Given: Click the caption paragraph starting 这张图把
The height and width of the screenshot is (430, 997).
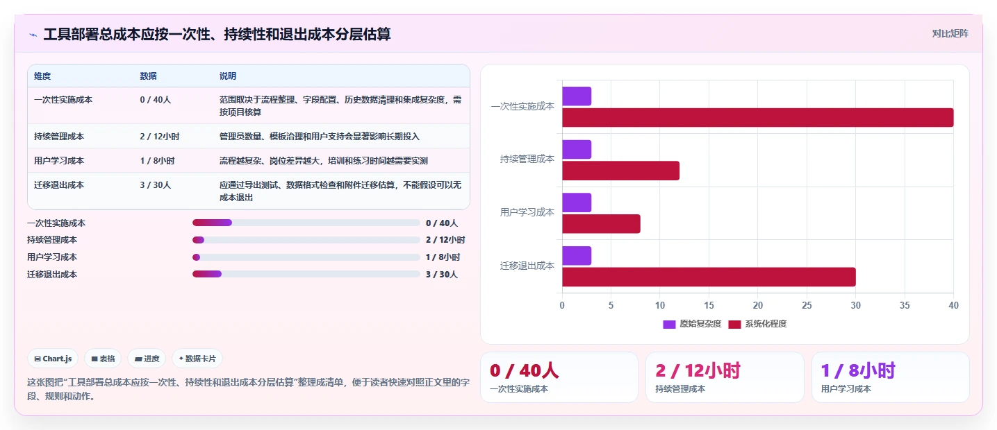Looking at the screenshot, I should coord(248,389).
